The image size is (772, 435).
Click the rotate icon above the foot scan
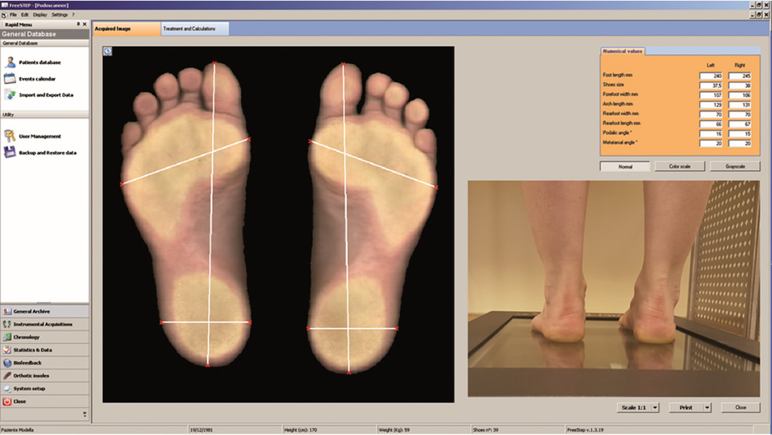pyautogui.click(x=107, y=50)
